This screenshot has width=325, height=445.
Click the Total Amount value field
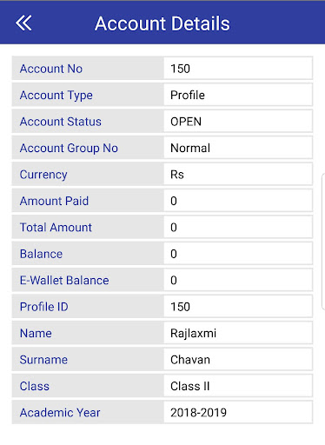(x=238, y=228)
